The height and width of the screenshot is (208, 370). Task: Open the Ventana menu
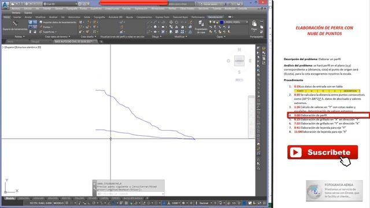[16, 13]
